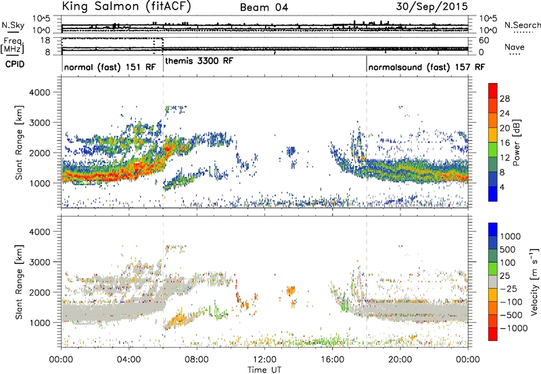
Task: Click the dashed 06:00 marker line in the velocity panel
Action: 163,282
